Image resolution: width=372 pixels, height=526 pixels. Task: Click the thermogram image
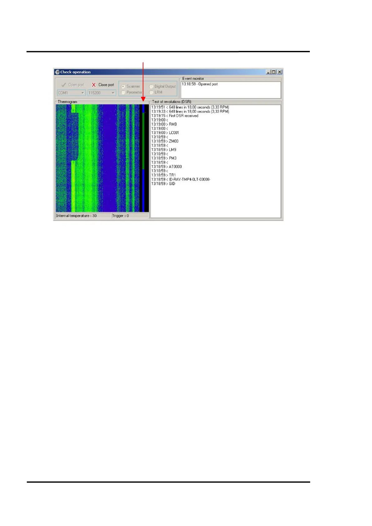[x=98, y=158]
